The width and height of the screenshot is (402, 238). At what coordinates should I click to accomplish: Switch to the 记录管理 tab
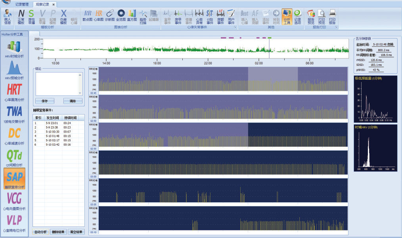click(22, 4)
